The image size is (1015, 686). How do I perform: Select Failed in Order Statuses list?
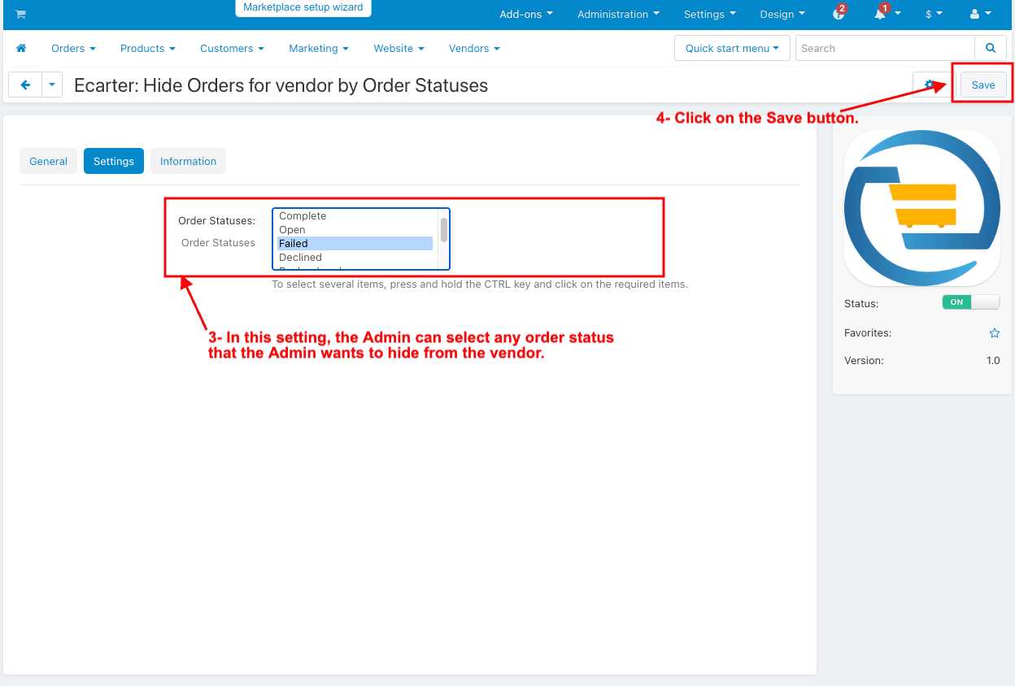[x=355, y=244]
